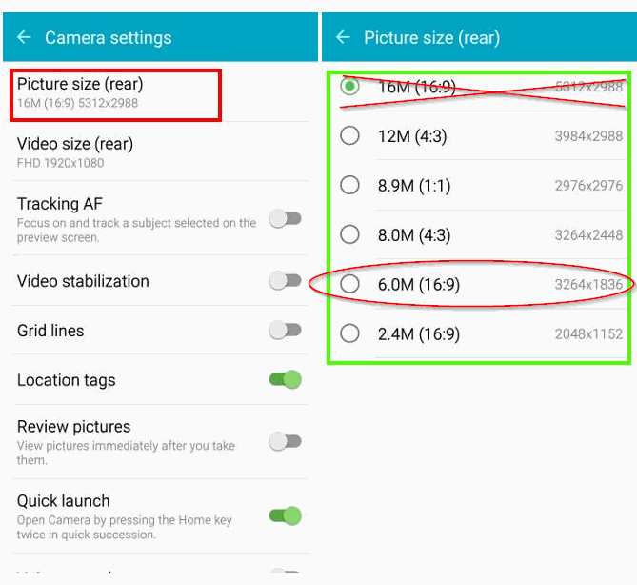Go back from Picture size (rear) screen
Screen dimensions: 637x585
click(x=343, y=38)
